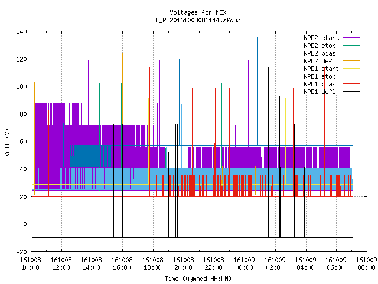Click the 161008 16:00 time tick label
Image resolution: width=378 pixels, height=284 pixels.
pos(122,264)
